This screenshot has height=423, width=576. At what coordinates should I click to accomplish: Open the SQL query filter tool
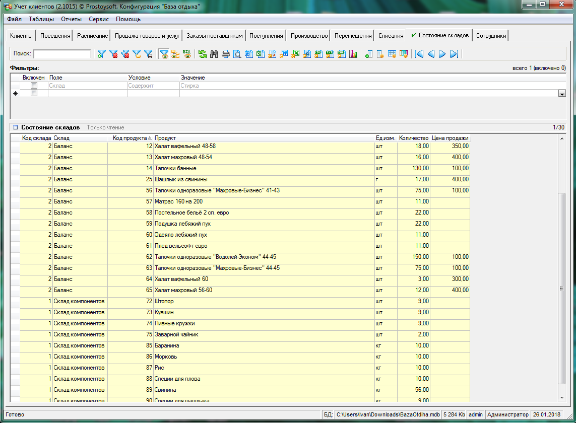pos(186,54)
